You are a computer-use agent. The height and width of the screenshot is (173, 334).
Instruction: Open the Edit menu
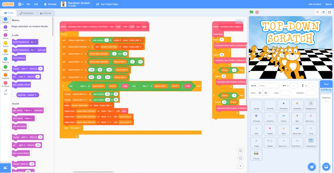tap(36, 4)
